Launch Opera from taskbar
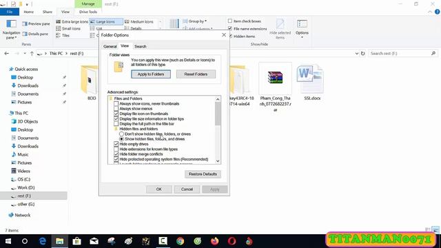 232,241
